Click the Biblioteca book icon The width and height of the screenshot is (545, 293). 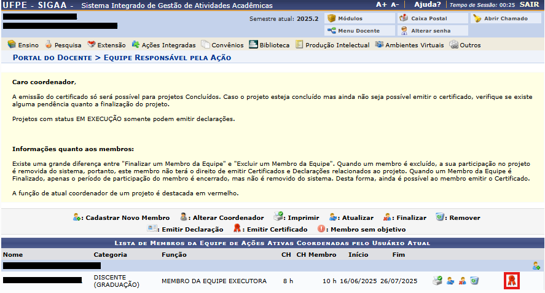tap(253, 44)
